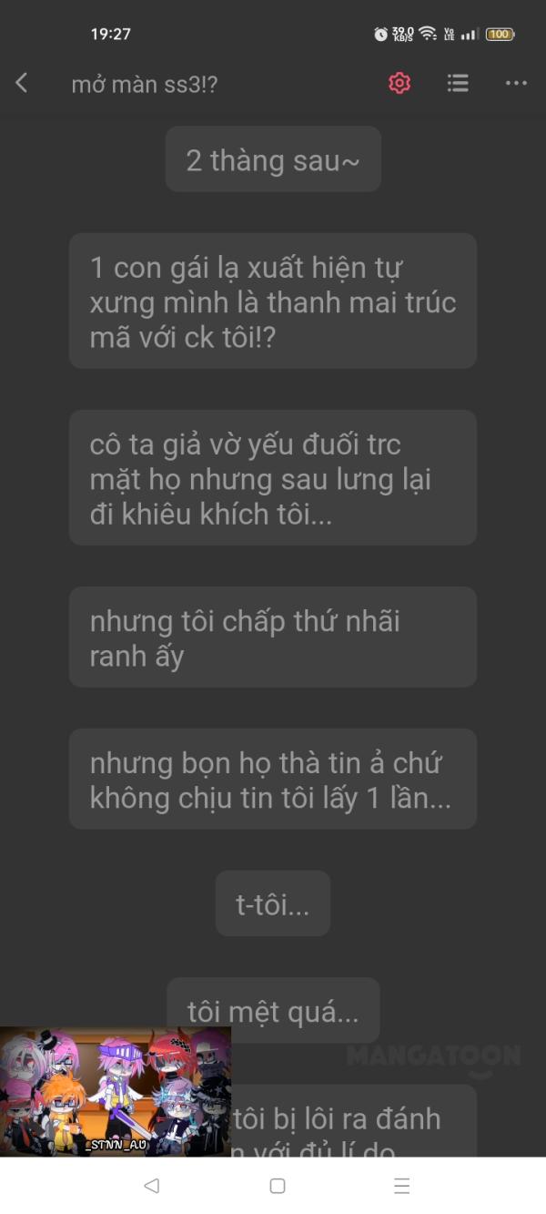
Task: Click the chapter title "mở màn ss3!?"
Action: (145, 85)
